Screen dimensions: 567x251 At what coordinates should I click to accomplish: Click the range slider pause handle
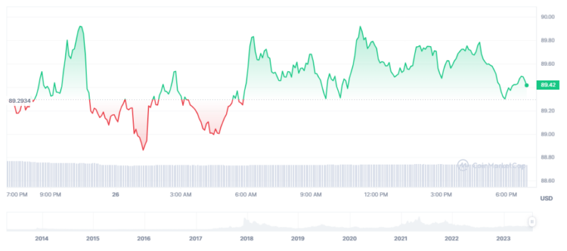pos(531,221)
